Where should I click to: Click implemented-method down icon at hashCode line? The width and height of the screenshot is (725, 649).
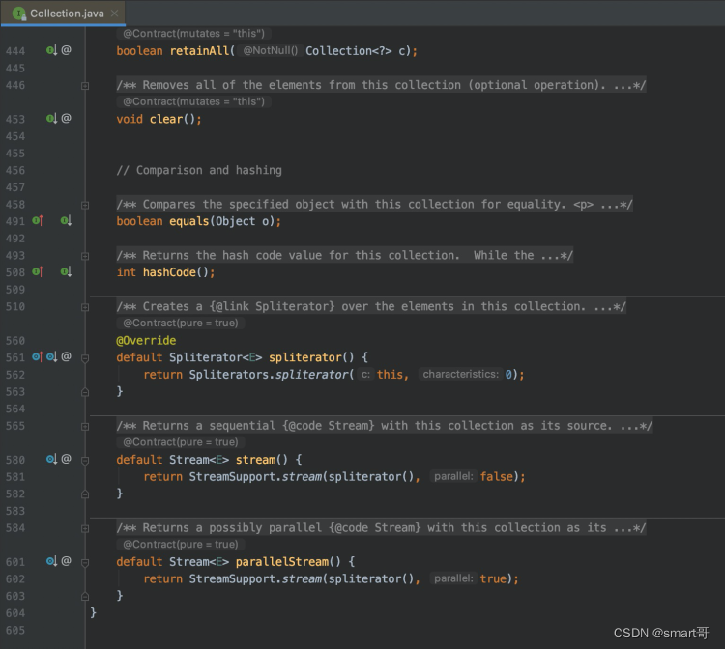point(66,272)
